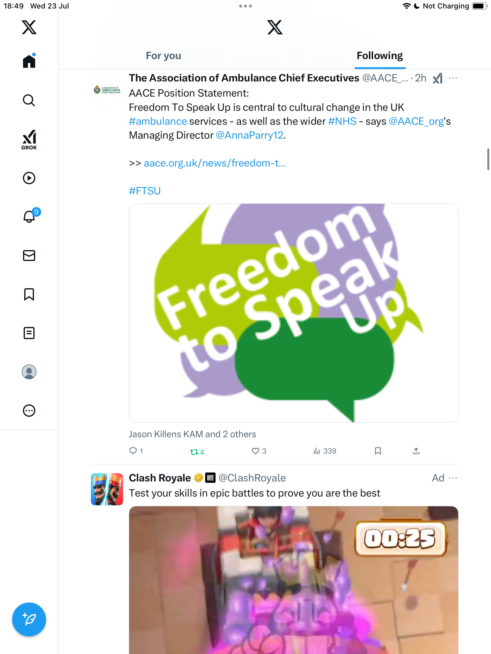This screenshot has height=654, width=491.
Task: Open more options for the AACE post
Action: click(453, 78)
